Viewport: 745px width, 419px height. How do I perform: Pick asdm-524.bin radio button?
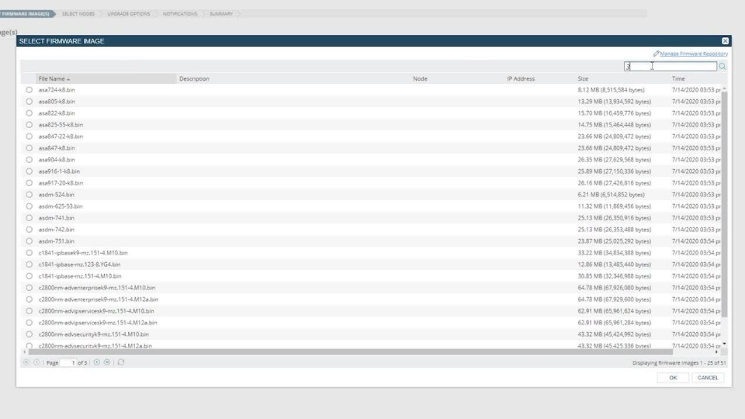pos(29,194)
